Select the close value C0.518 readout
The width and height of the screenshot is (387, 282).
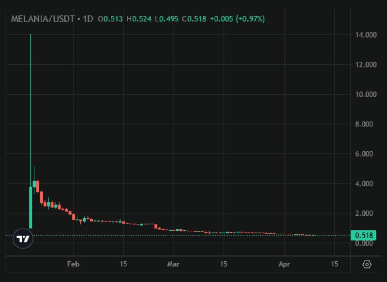pyautogui.click(x=194, y=19)
